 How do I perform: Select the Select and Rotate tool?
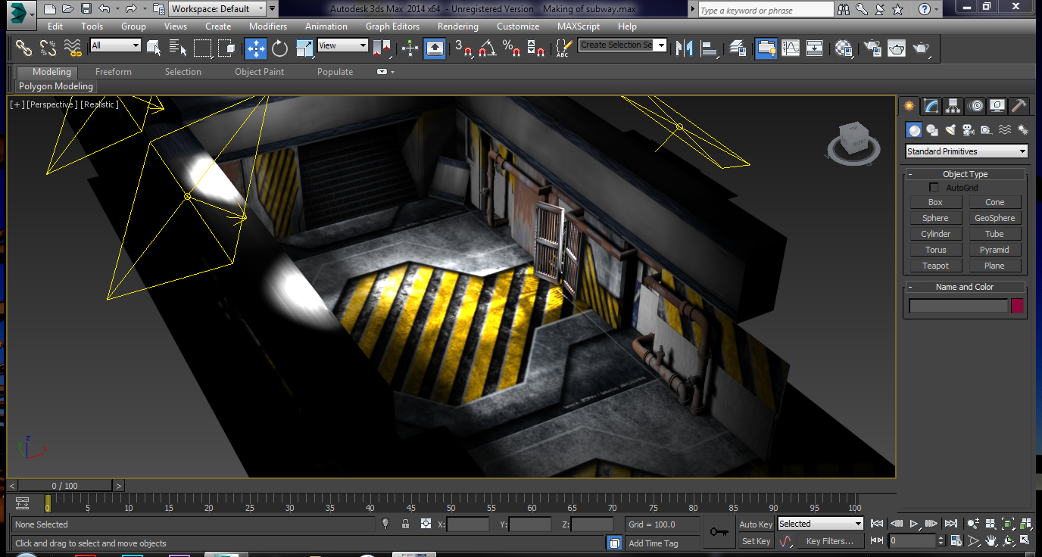click(x=280, y=48)
